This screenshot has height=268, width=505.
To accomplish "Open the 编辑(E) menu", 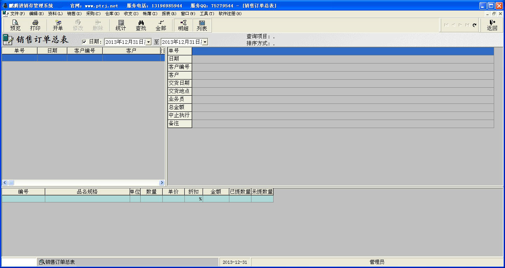I will click(36, 14).
